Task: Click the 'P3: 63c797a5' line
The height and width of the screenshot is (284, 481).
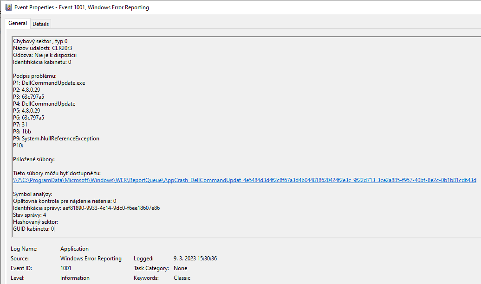Action: click(28, 97)
